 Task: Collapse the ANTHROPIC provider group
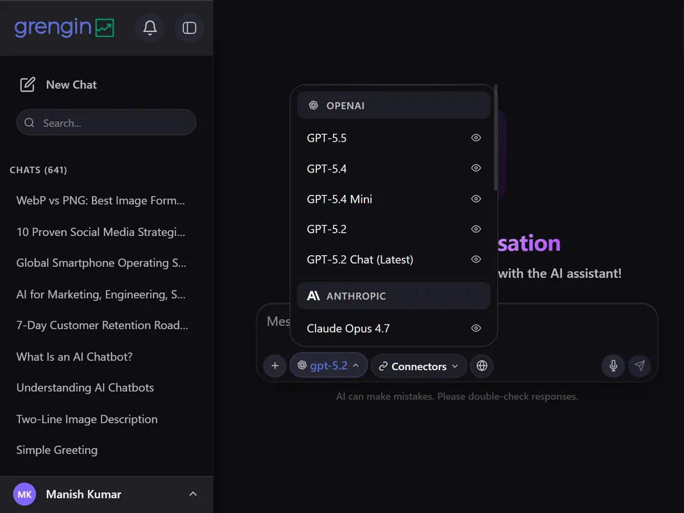pos(393,296)
